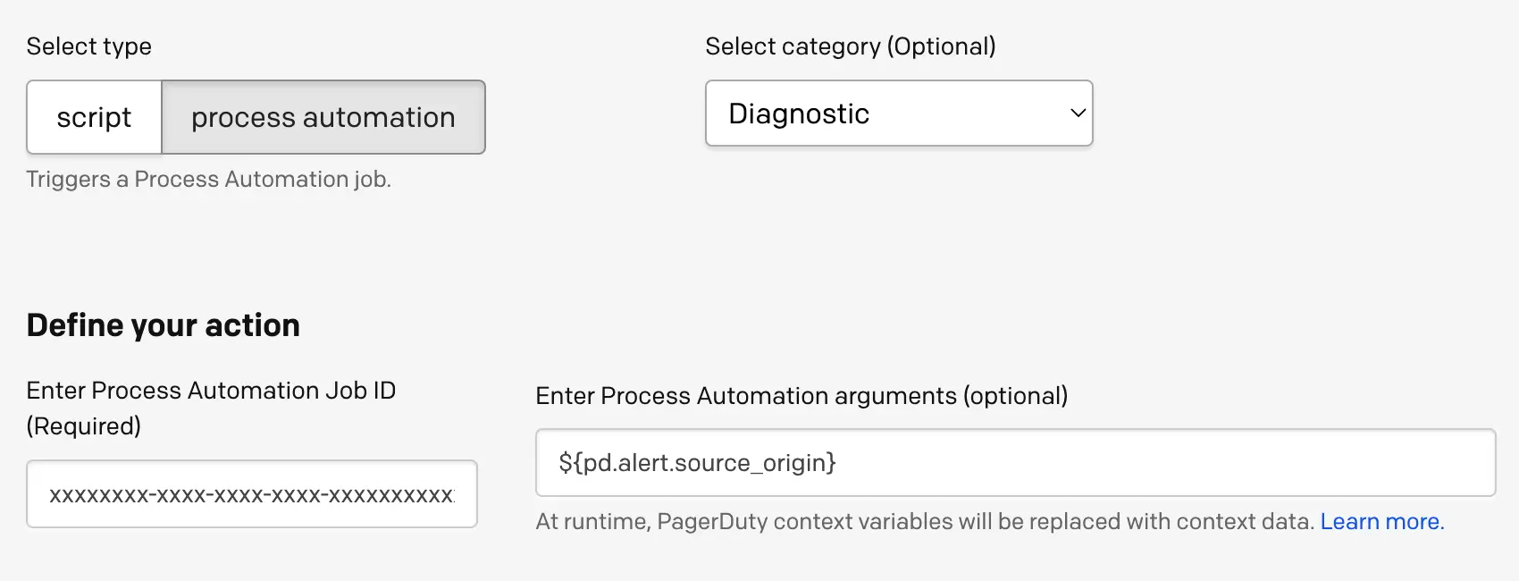
Task: Click the "Define your action" heading
Action: pos(164,325)
